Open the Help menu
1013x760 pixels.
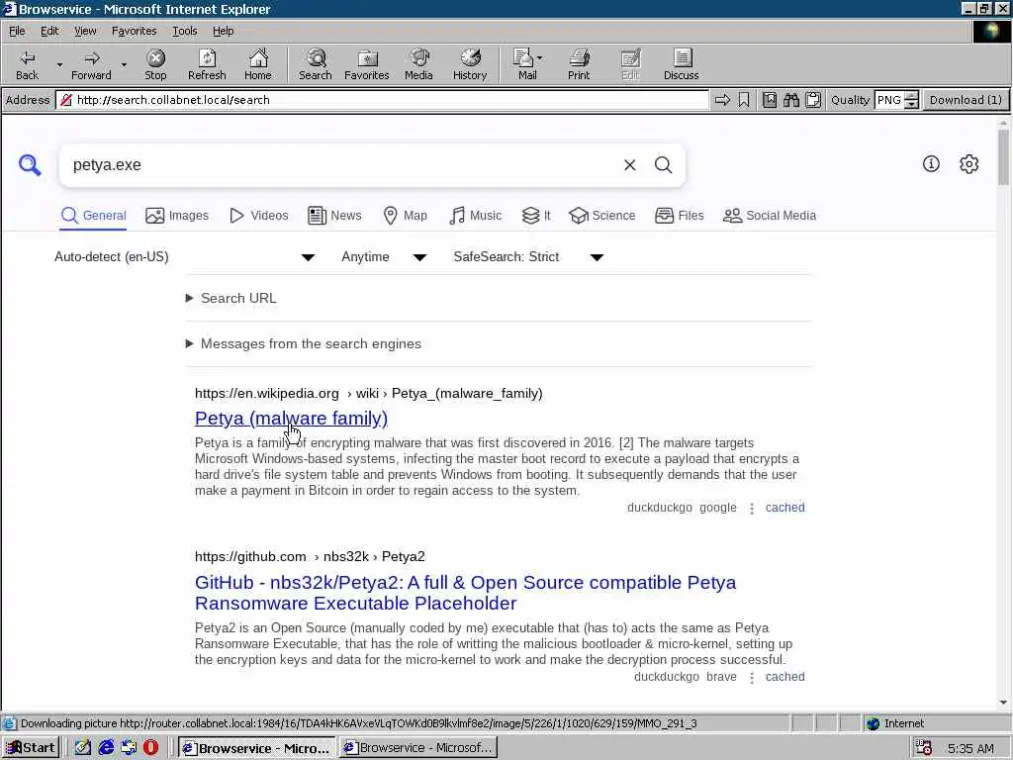pos(223,31)
